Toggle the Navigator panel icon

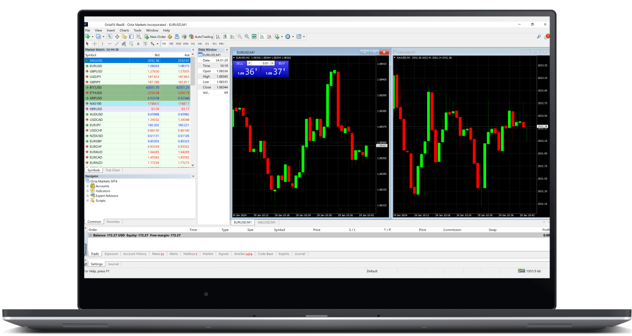click(124, 36)
